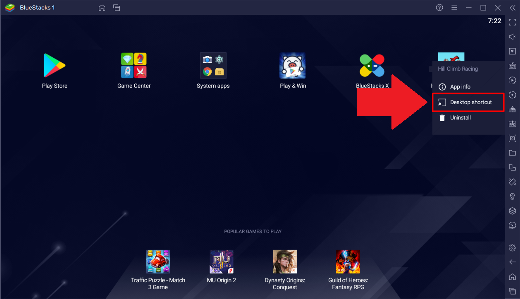
Task: Open Dynasty Origins: Conquest game
Action: point(285,262)
